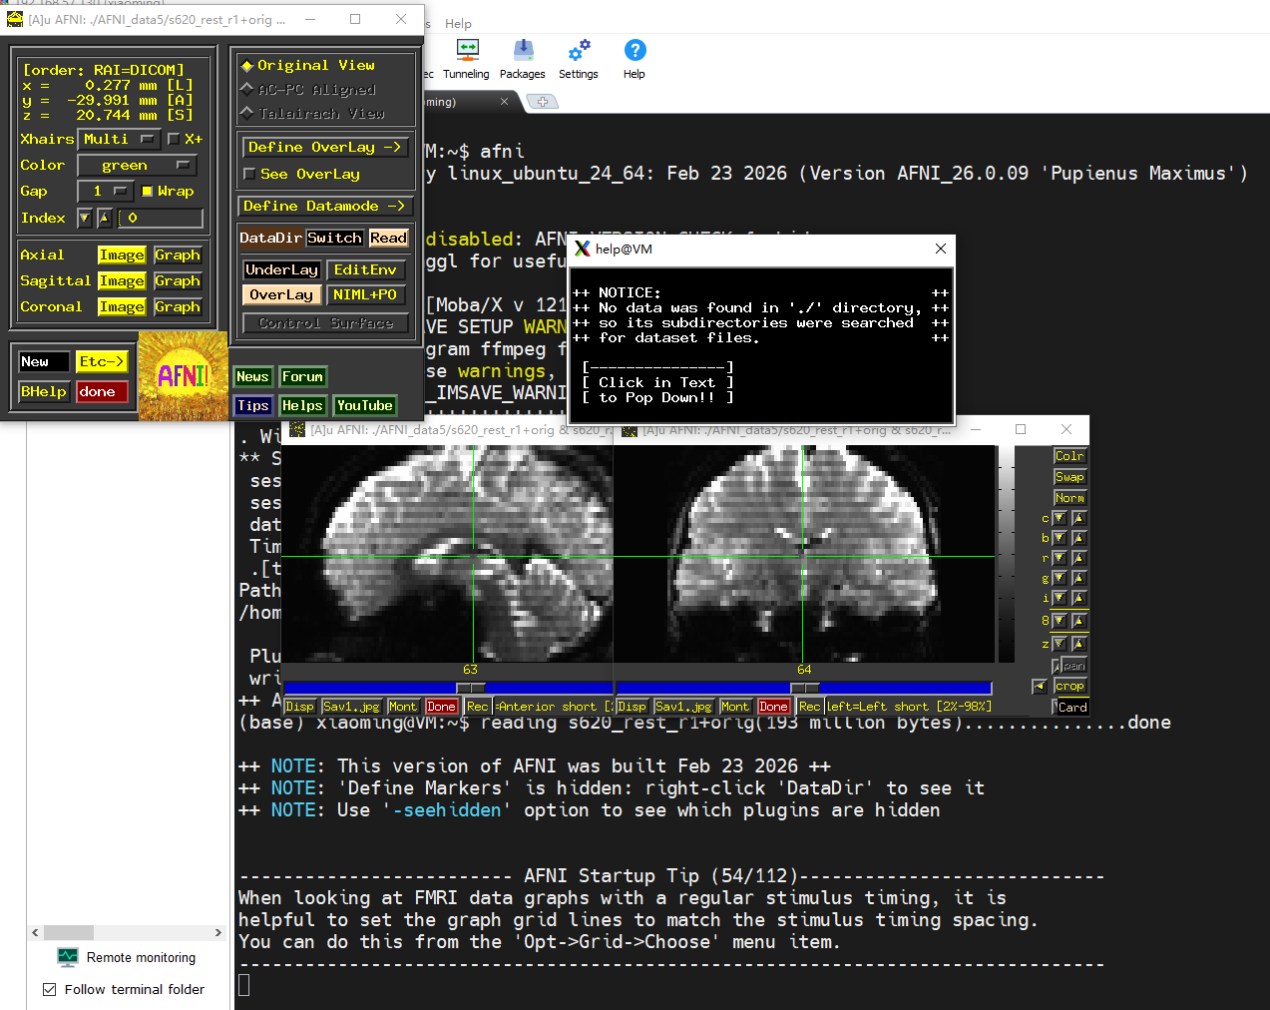
Task: Click the coronal slice slider showing 64
Action: click(x=804, y=688)
